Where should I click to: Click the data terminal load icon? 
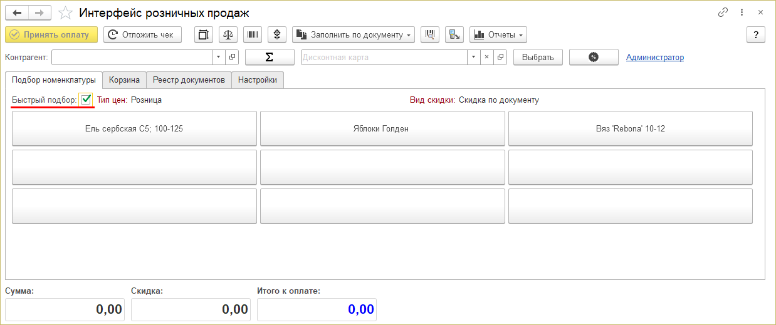coord(454,34)
